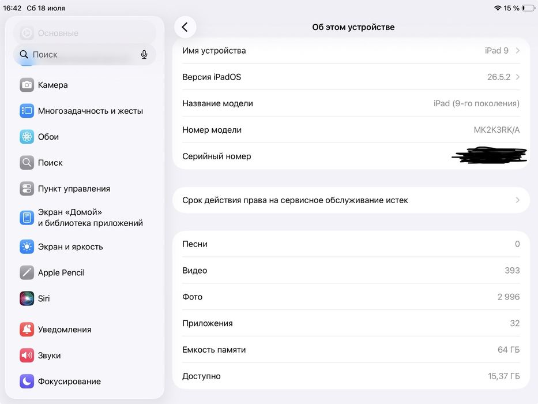Tap the Wi-Fi status icon

click(498, 8)
